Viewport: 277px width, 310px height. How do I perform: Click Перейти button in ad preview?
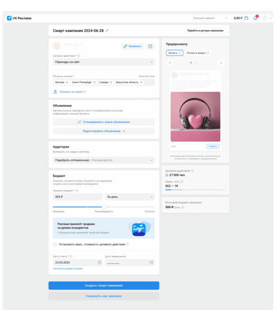[x=213, y=146]
